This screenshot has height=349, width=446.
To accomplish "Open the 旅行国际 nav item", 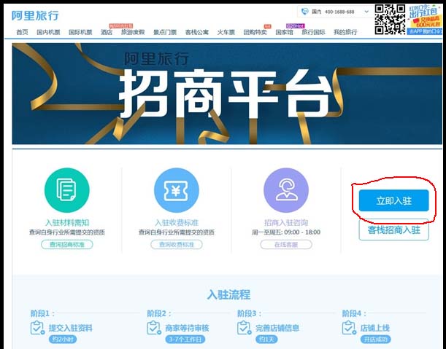I will (x=313, y=32).
